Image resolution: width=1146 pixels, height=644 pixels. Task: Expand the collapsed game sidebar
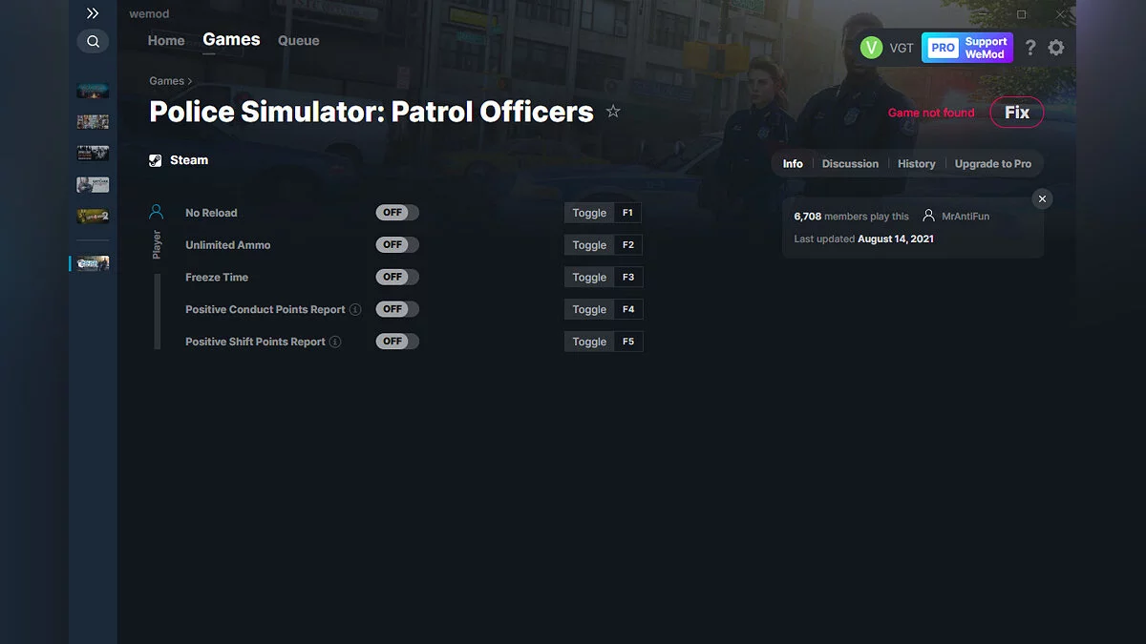point(93,13)
